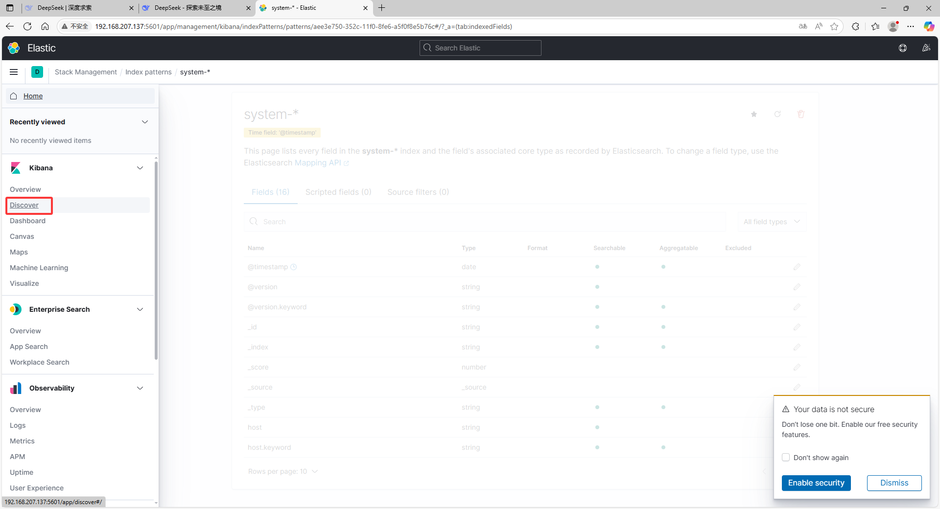
Task: Delete index pattern trash icon
Action: 801,114
